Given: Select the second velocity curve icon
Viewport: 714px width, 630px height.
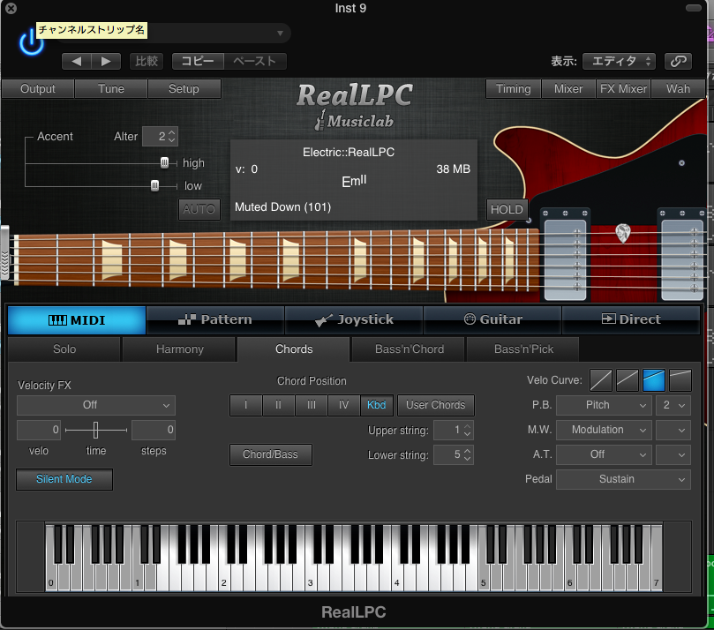Looking at the screenshot, I should [x=627, y=380].
